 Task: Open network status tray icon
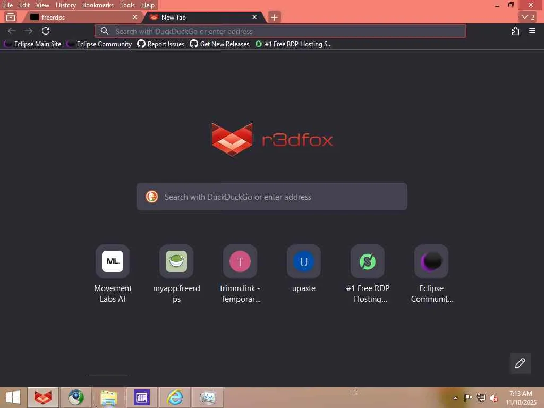481,397
